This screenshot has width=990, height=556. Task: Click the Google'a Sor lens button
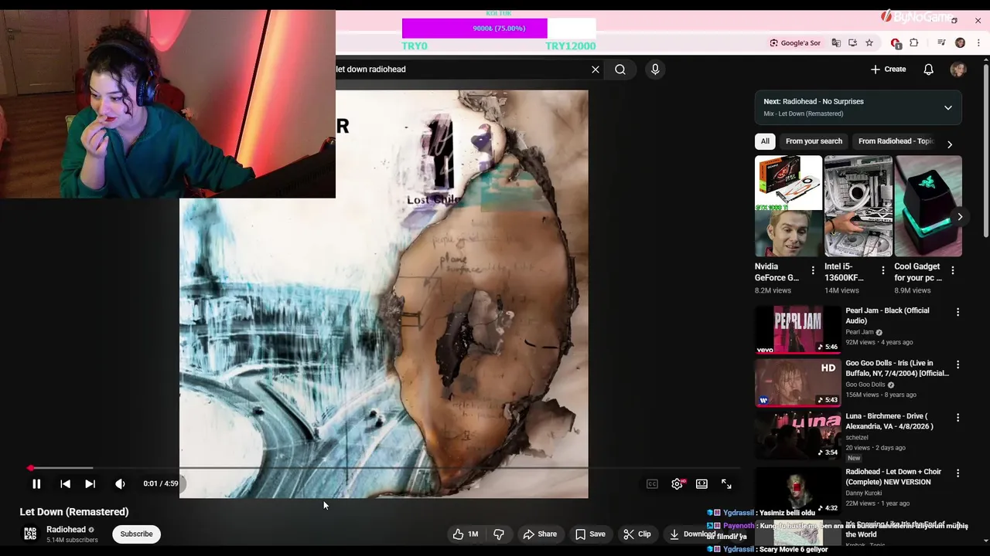pyautogui.click(x=795, y=43)
